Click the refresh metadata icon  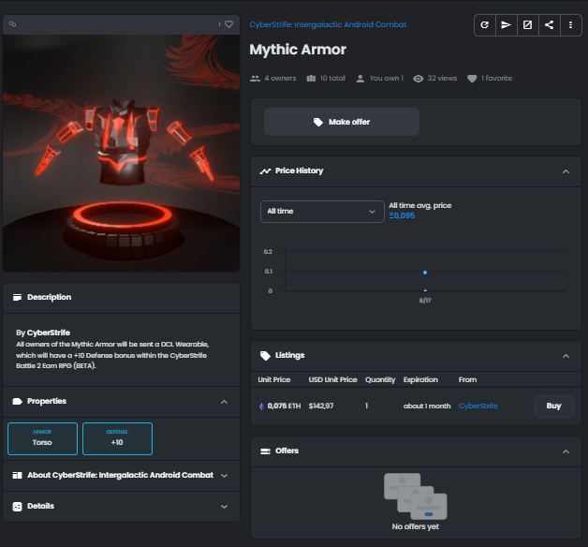tap(484, 24)
